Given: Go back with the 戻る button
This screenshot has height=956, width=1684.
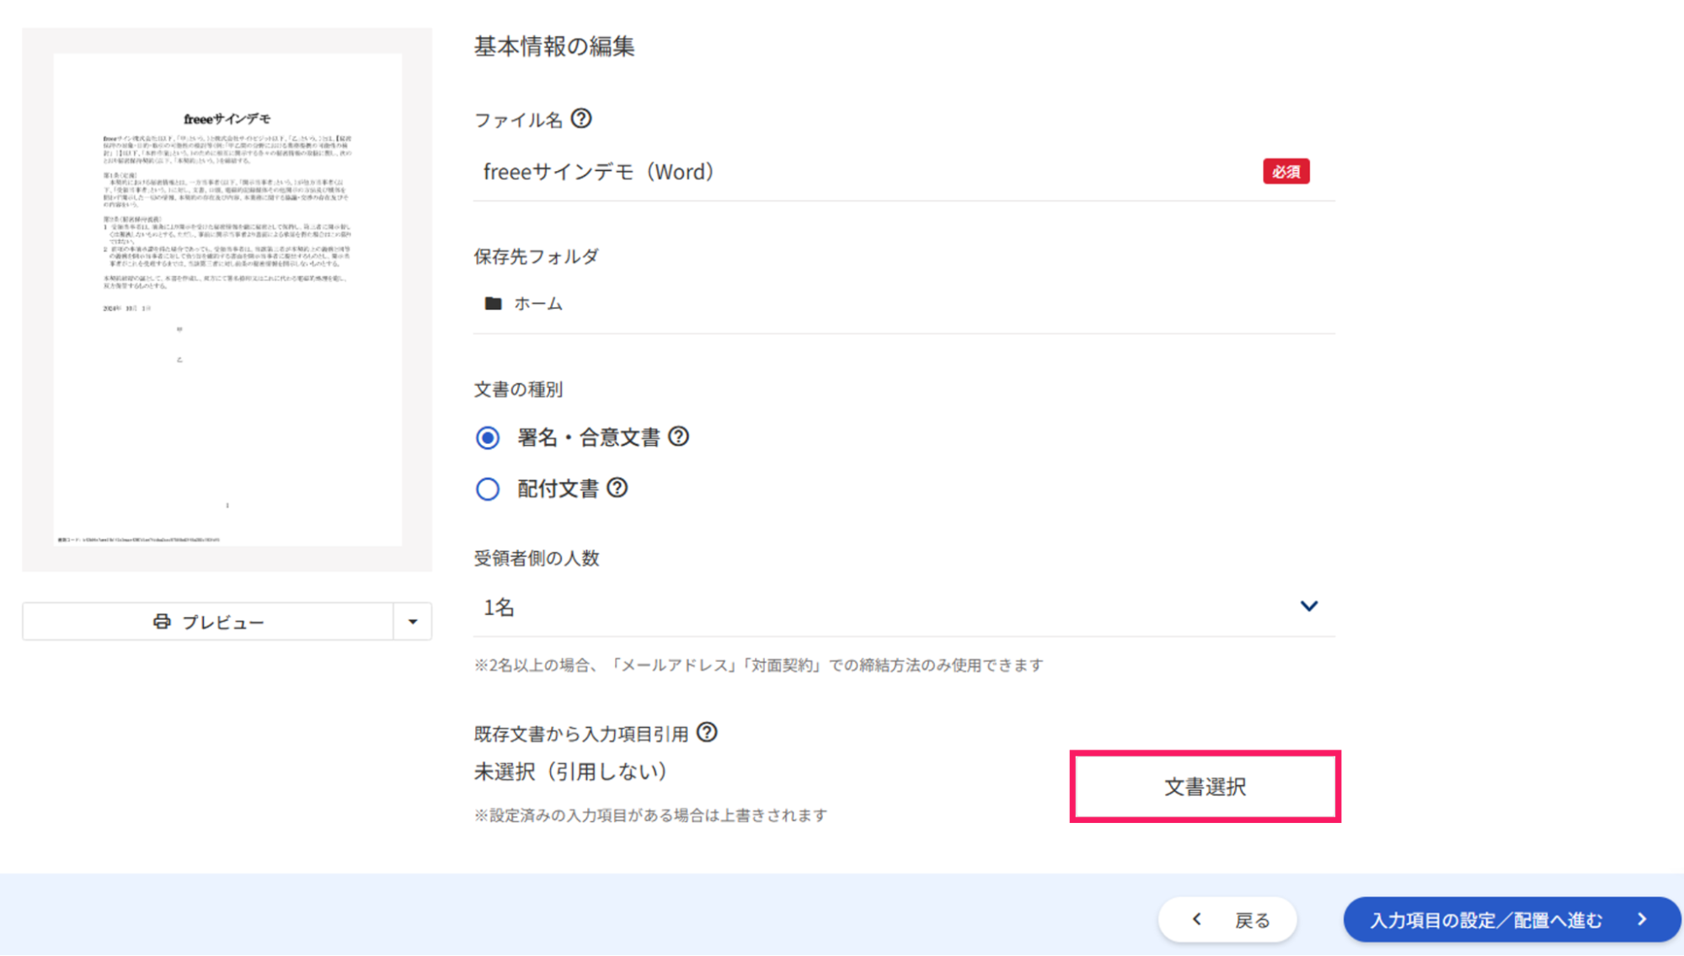Looking at the screenshot, I should pos(1228,920).
